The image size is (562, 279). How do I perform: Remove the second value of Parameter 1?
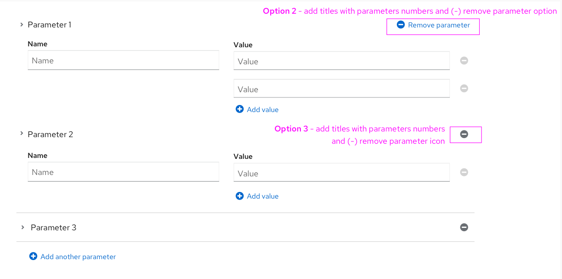pos(464,88)
